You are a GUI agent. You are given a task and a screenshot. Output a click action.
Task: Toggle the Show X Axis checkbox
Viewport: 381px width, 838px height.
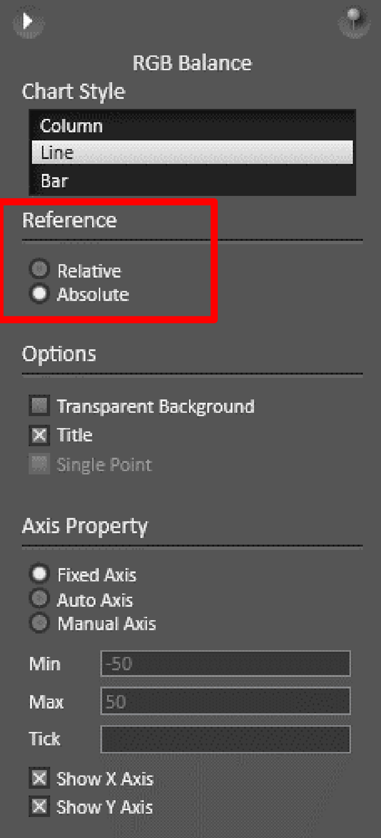(x=39, y=778)
